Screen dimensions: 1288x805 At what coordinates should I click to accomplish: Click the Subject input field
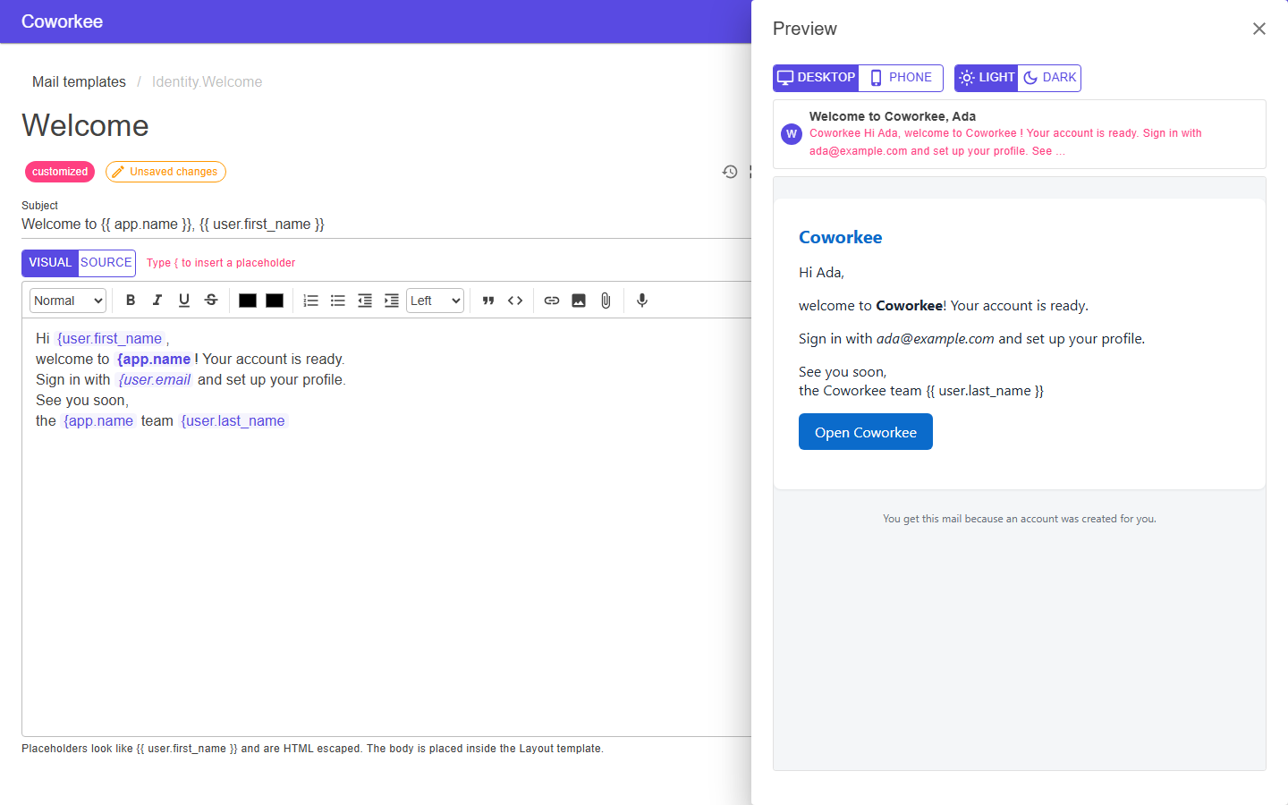(x=386, y=225)
